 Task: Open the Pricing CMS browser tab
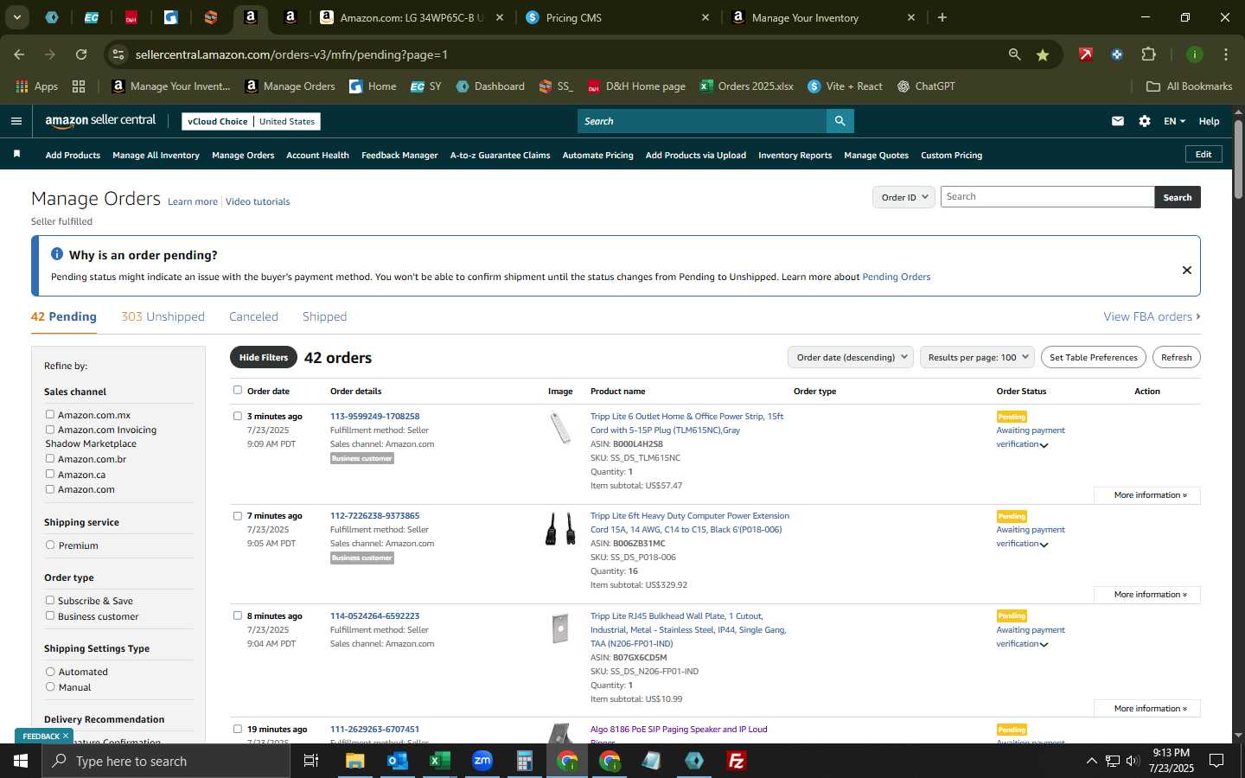click(617, 17)
